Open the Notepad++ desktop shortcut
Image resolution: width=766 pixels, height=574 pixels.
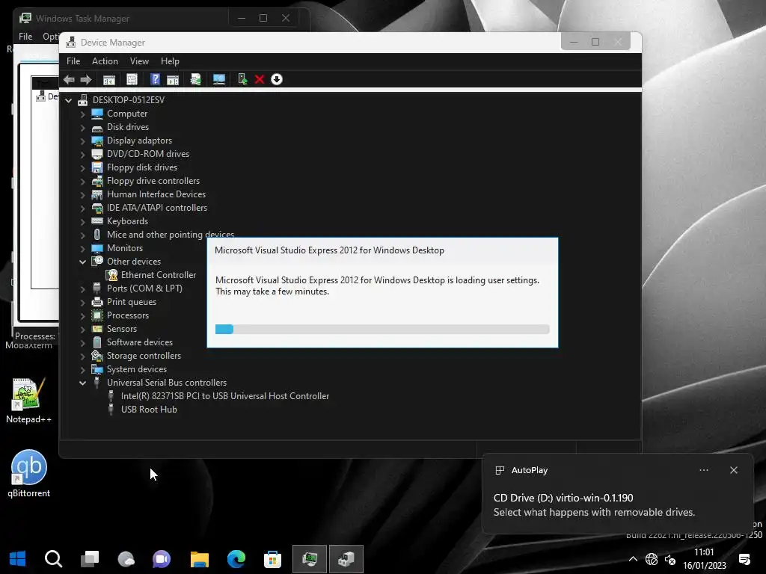28,401
